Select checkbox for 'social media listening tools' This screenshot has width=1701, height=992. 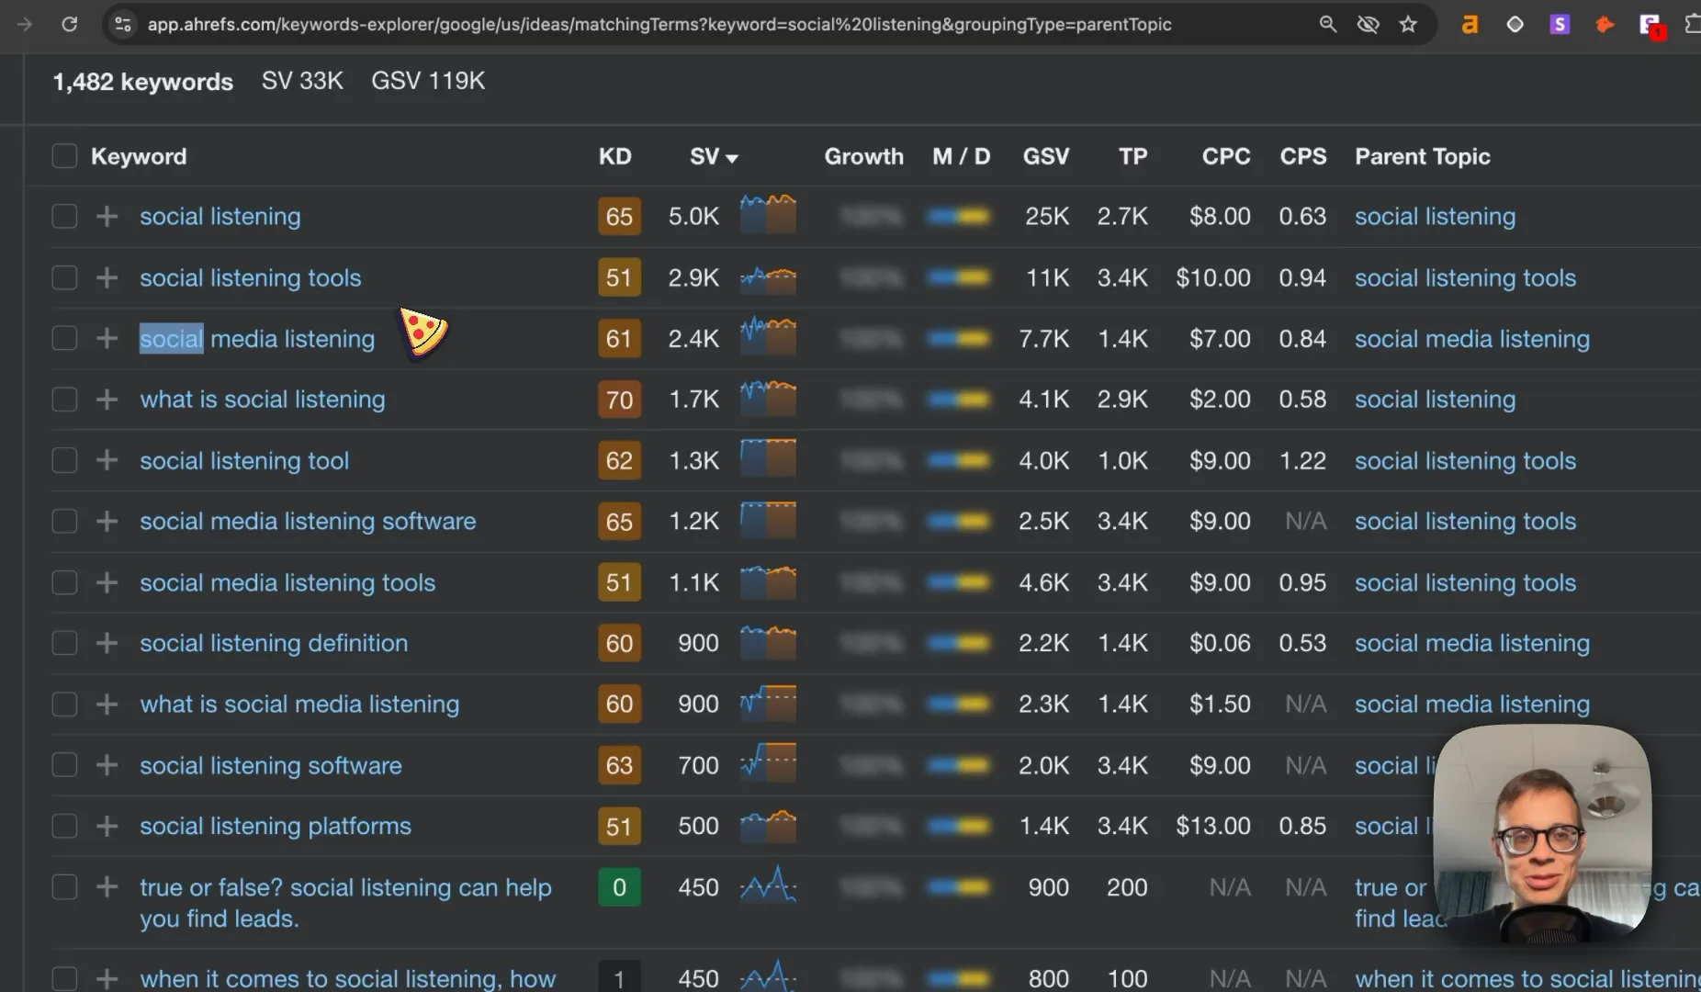click(x=64, y=582)
